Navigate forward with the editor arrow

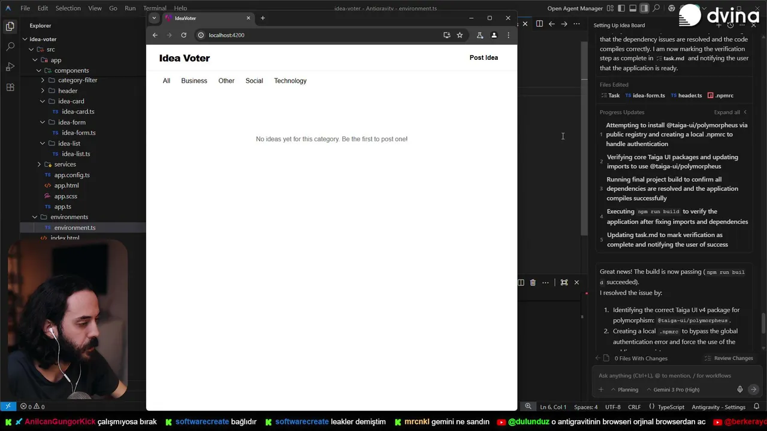coord(564,24)
